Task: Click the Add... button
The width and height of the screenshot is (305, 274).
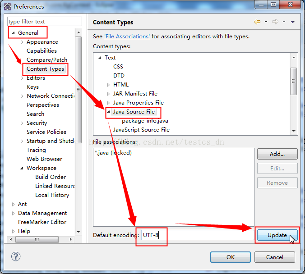Action: point(277,154)
